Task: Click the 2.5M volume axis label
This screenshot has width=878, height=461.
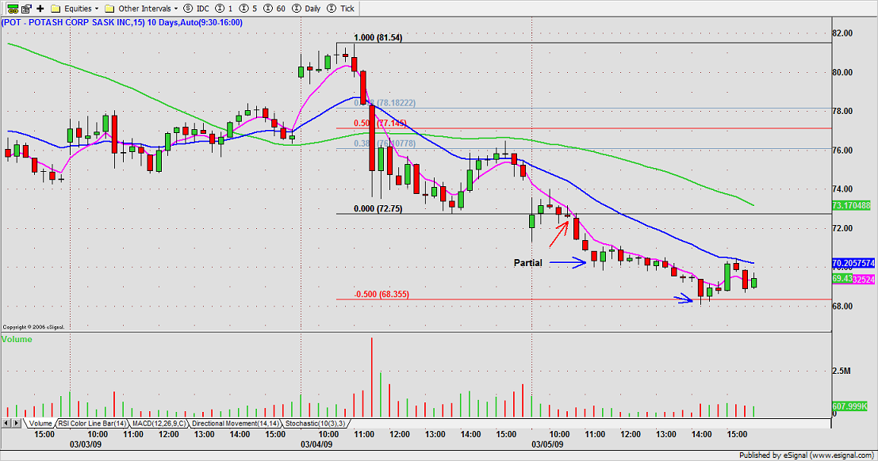Action: click(842, 371)
